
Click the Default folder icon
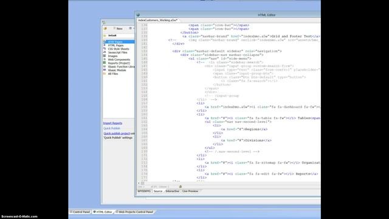click(x=105, y=35)
